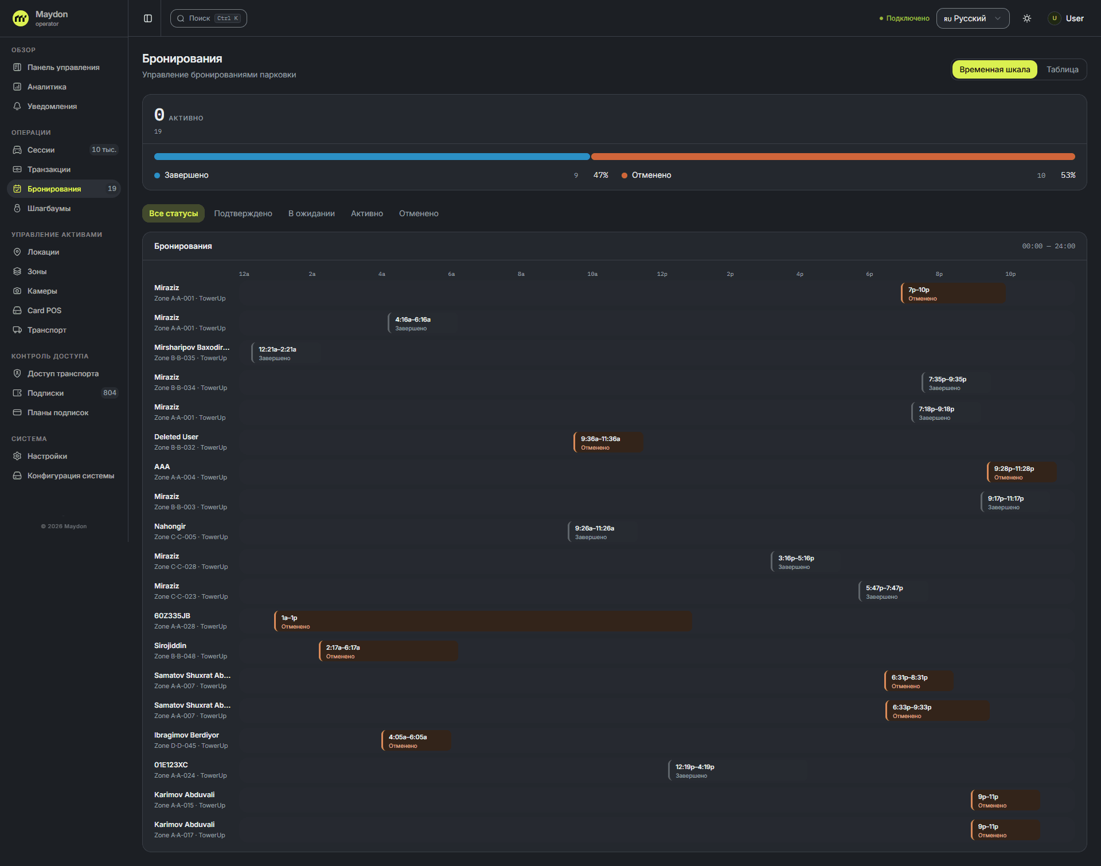Screen dimensions: 1101x866
Task: Open the User account menu
Action: 1066,18
